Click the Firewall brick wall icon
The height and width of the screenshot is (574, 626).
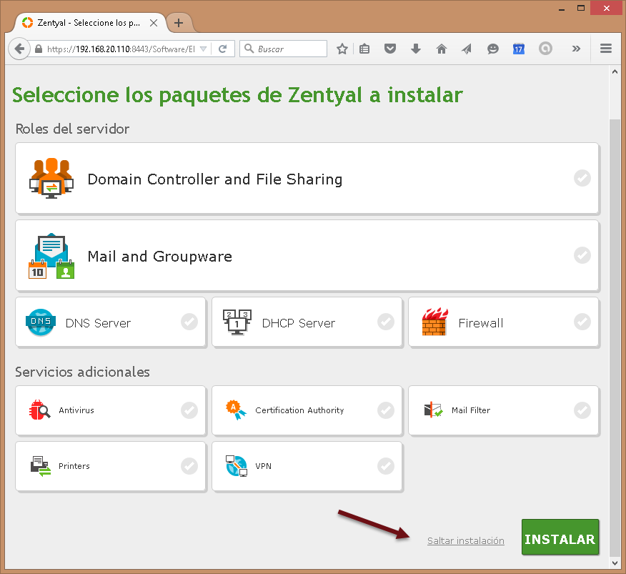(434, 322)
